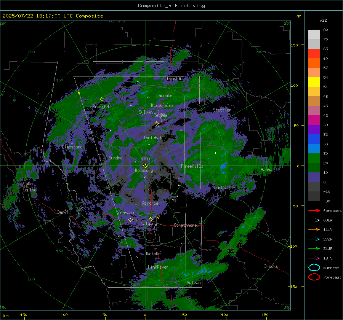This screenshot has height=320, width=343.
Task: Click the Didsbury town label
Action: click(x=144, y=170)
